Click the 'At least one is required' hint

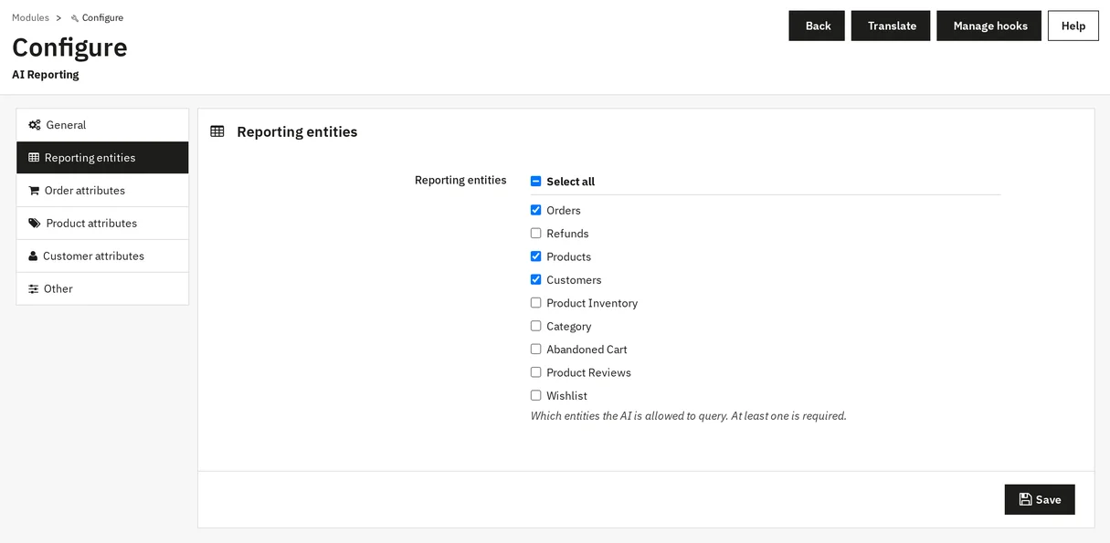pos(788,416)
